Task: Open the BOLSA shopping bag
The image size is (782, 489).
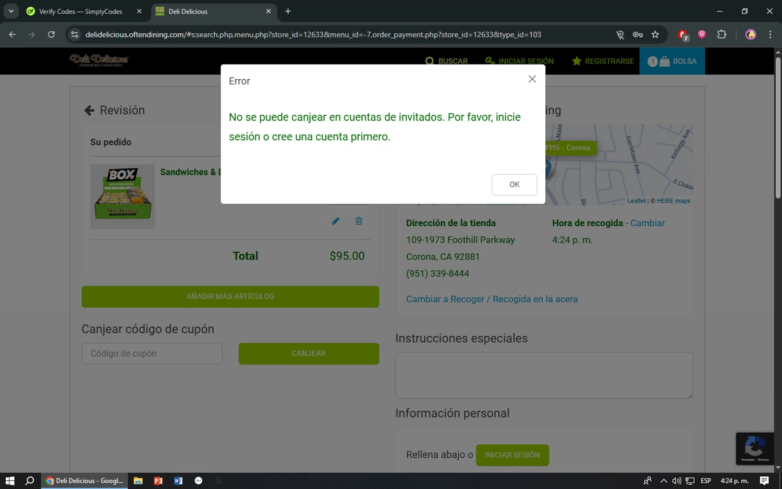Action: pyautogui.click(x=672, y=61)
